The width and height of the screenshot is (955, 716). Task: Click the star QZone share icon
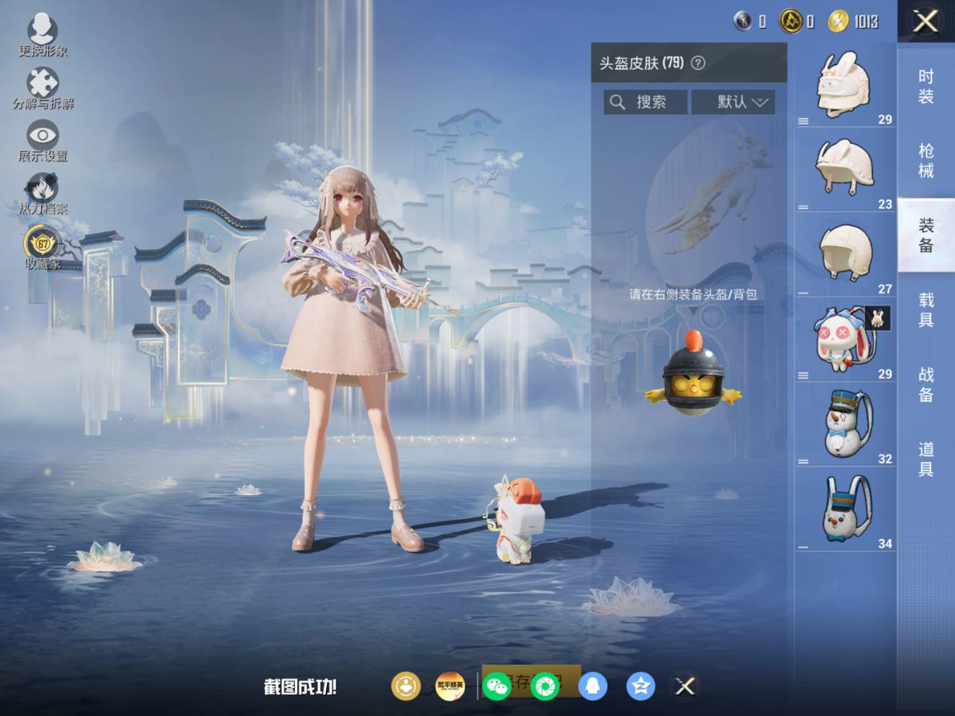click(640, 686)
